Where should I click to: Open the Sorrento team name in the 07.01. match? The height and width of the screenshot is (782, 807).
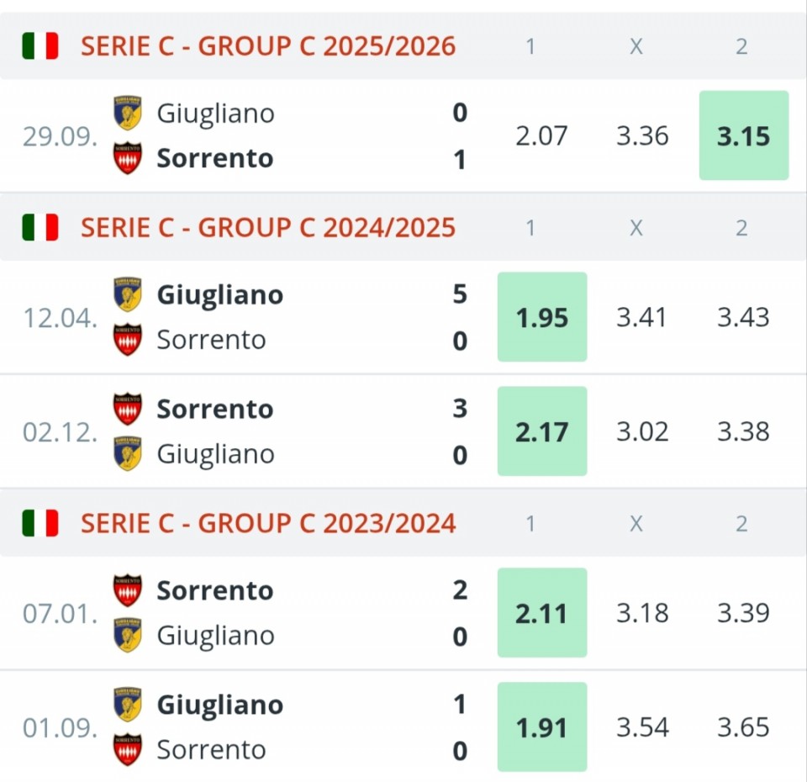pyautogui.click(x=215, y=590)
